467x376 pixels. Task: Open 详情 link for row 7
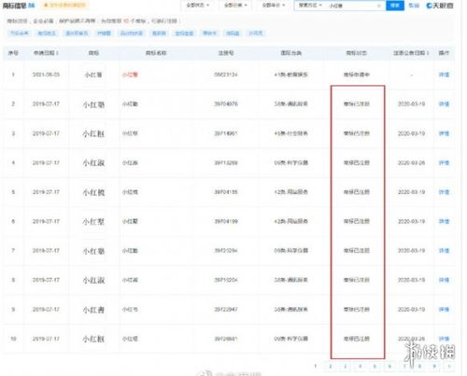click(x=444, y=250)
